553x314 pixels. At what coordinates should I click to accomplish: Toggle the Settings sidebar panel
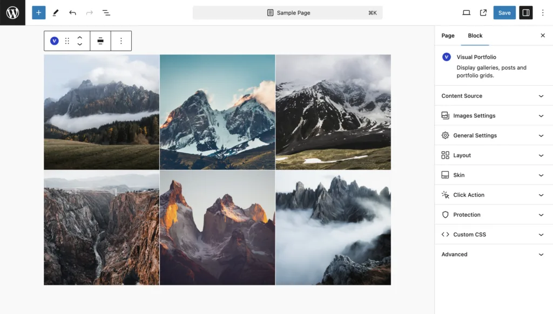[x=525, y=13]
